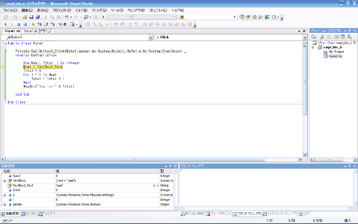Click the command window input area
This screenshot has width=358, height=224.
[266, 187]
